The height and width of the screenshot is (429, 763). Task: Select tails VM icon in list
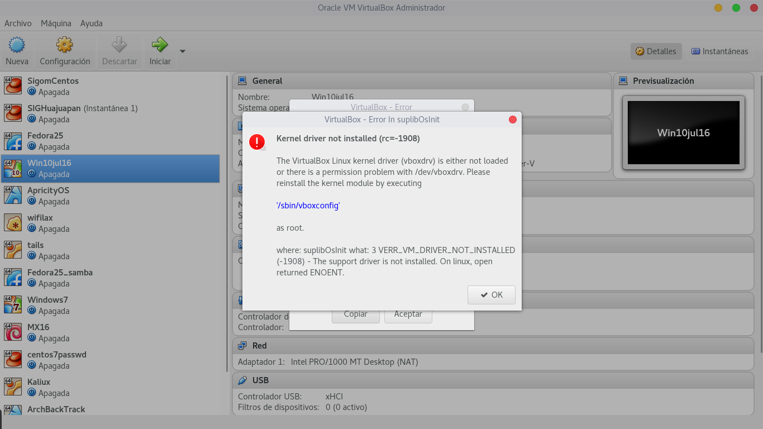[x=13, y=250]
